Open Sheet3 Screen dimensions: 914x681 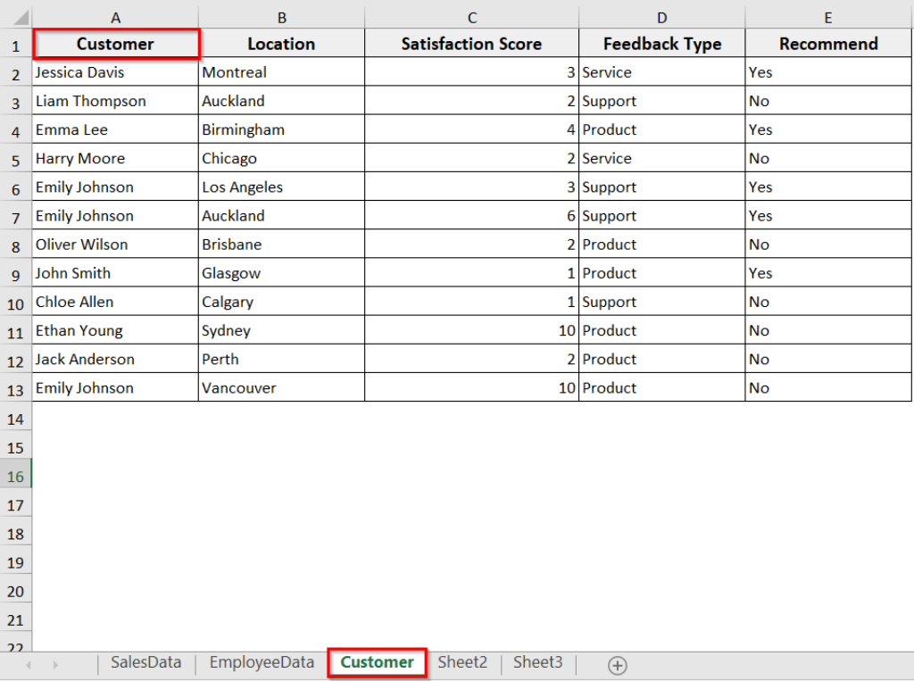[x=537, y=663]
